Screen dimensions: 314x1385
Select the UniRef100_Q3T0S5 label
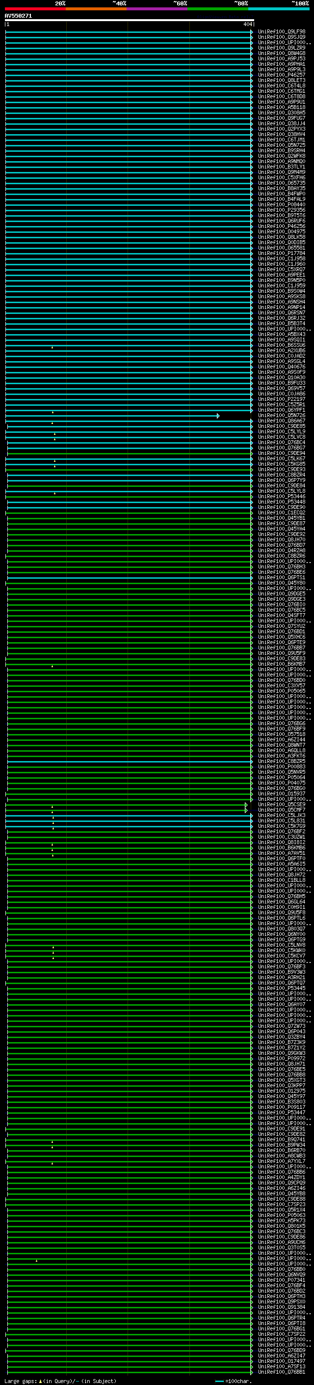pyautogui.click(x=282, y=1248)
